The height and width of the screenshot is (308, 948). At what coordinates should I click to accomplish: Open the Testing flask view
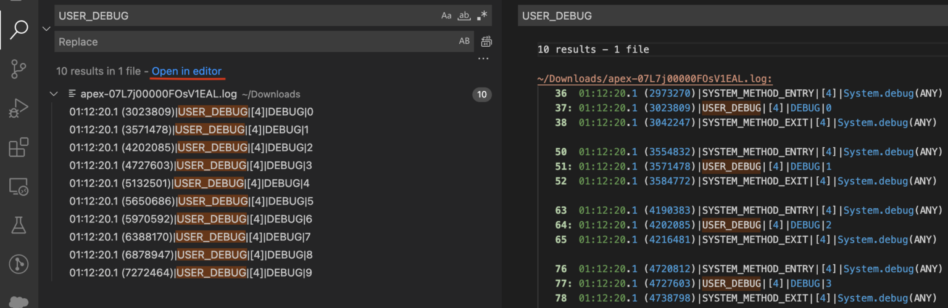coord(19,225)
